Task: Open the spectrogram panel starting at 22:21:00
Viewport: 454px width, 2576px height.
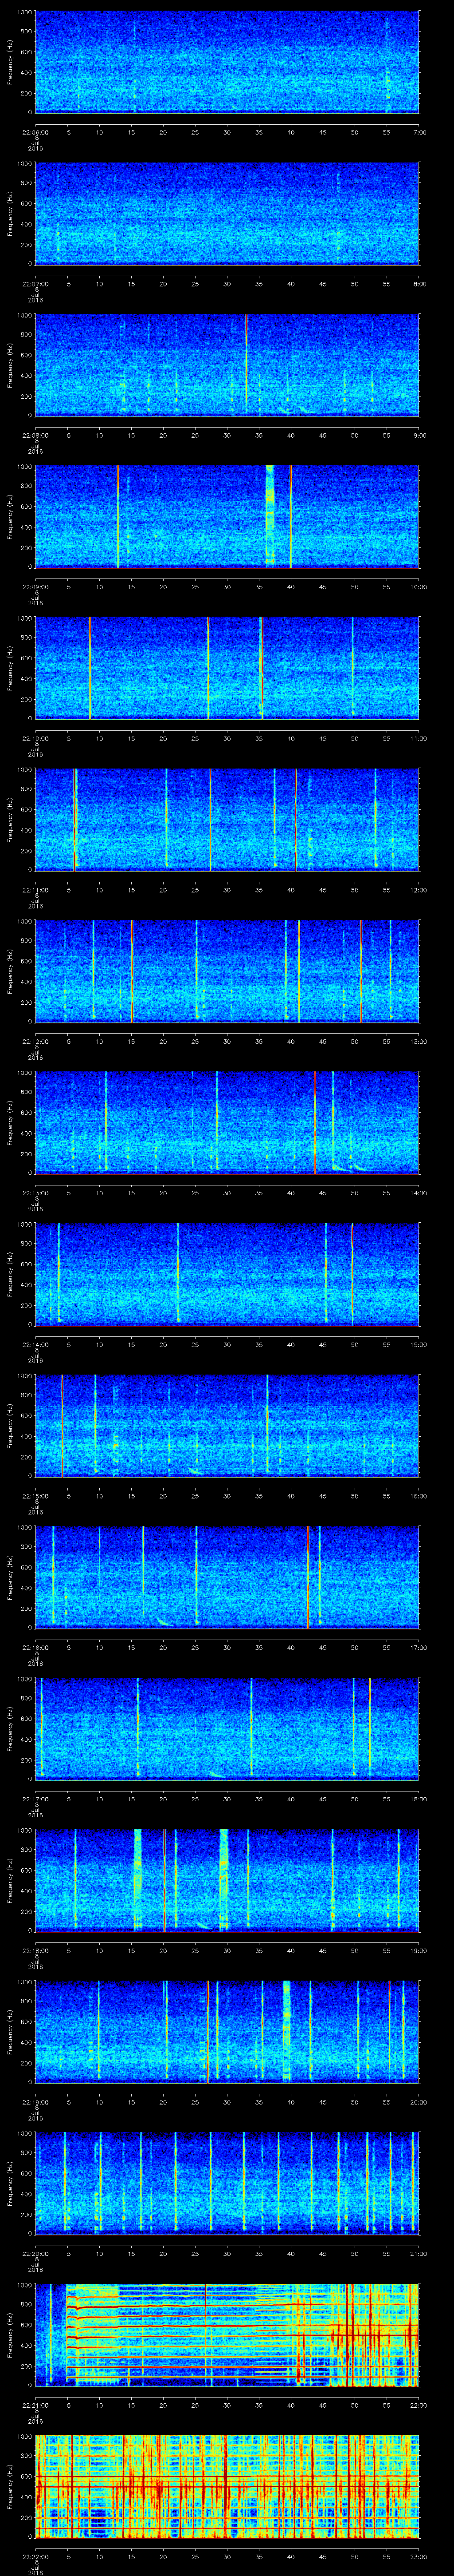Action: 227,2334
